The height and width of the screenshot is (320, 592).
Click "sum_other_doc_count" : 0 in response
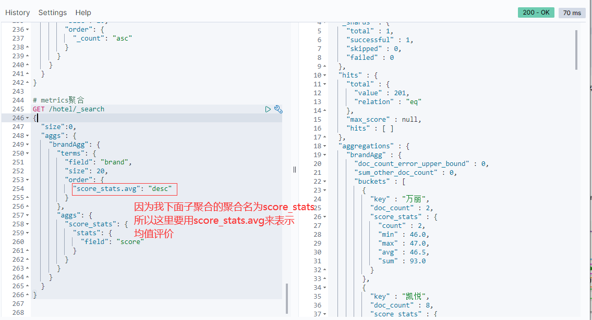(405, 173)
